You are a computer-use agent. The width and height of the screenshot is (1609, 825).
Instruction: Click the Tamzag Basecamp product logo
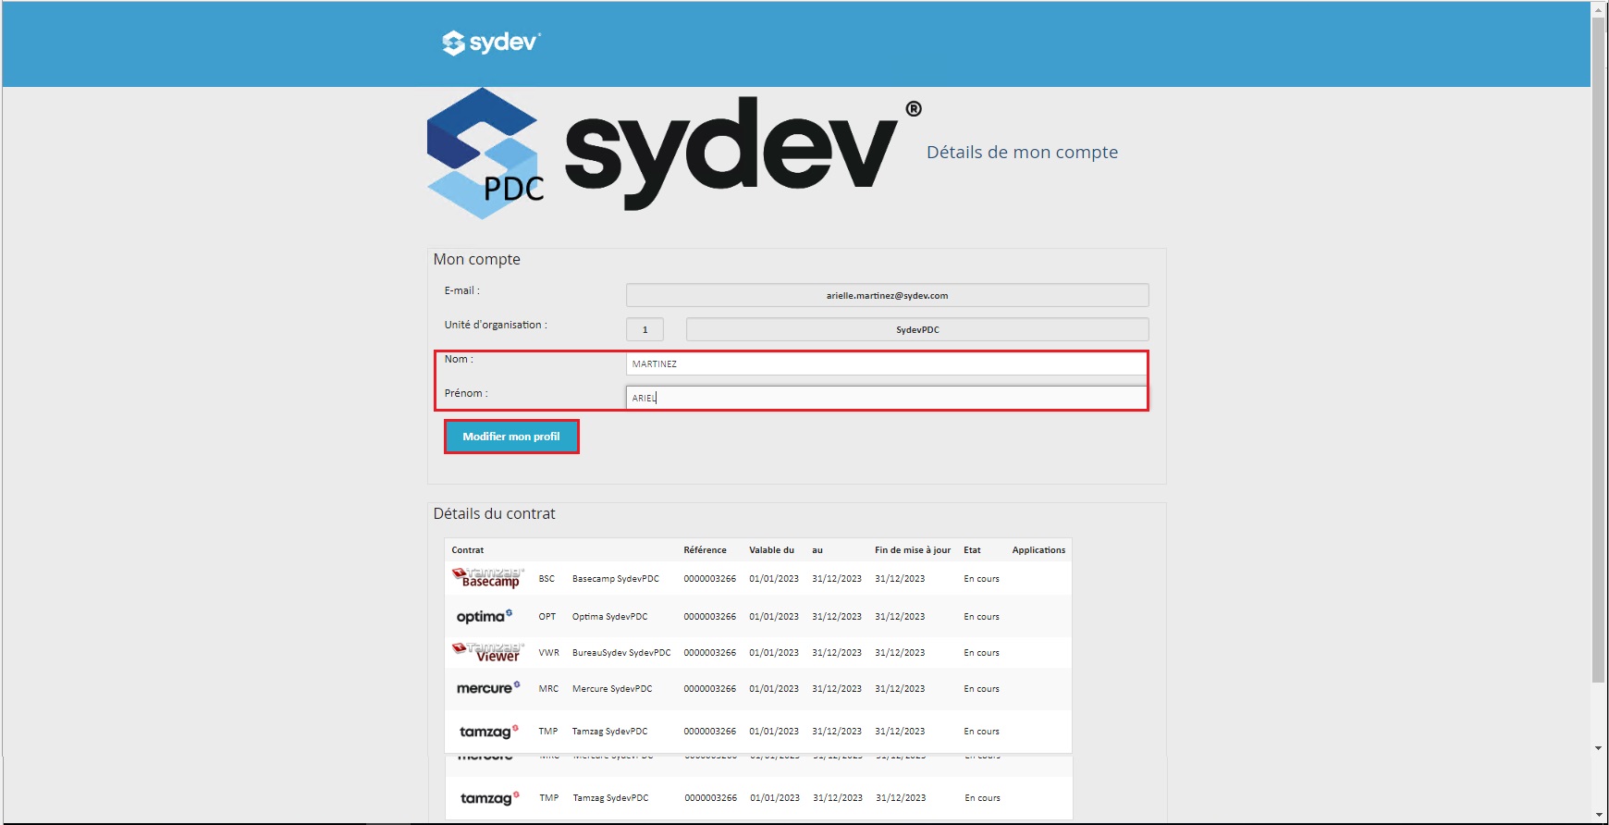point(487,578)
